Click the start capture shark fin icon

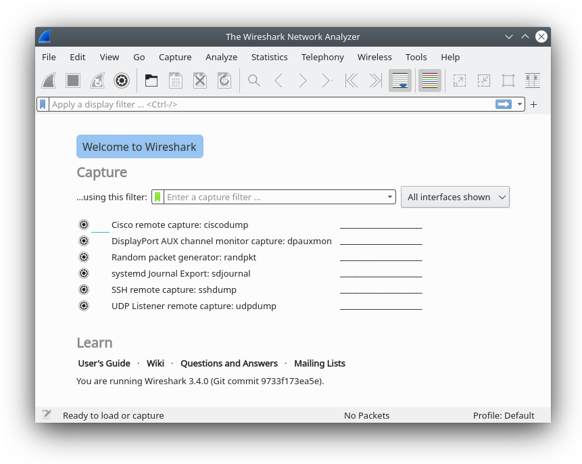(x=49, y=80)
